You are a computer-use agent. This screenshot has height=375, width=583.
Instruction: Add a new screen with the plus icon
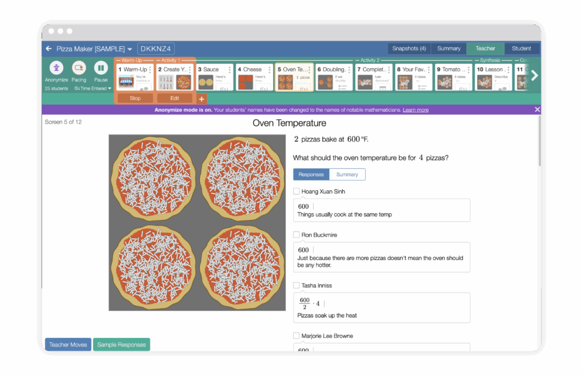tap(202, 98)
